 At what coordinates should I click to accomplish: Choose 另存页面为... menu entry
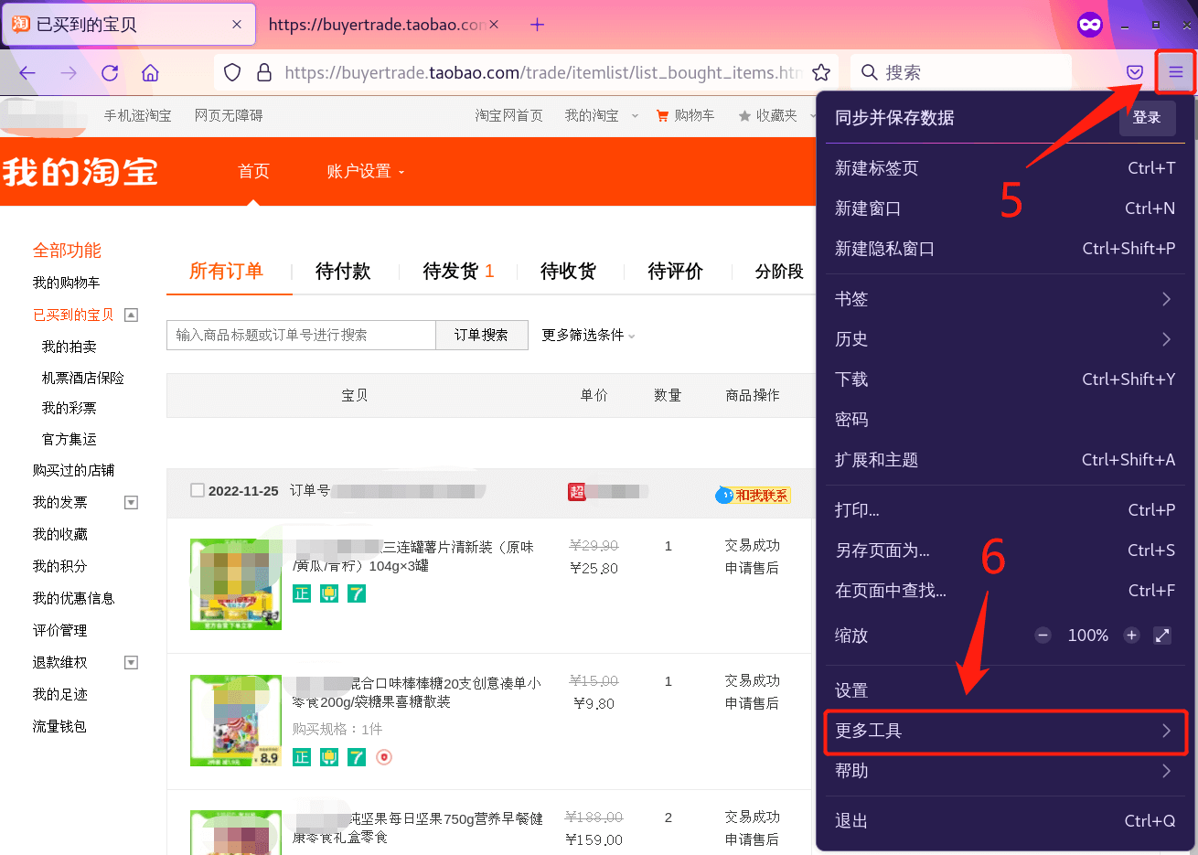1003,550
